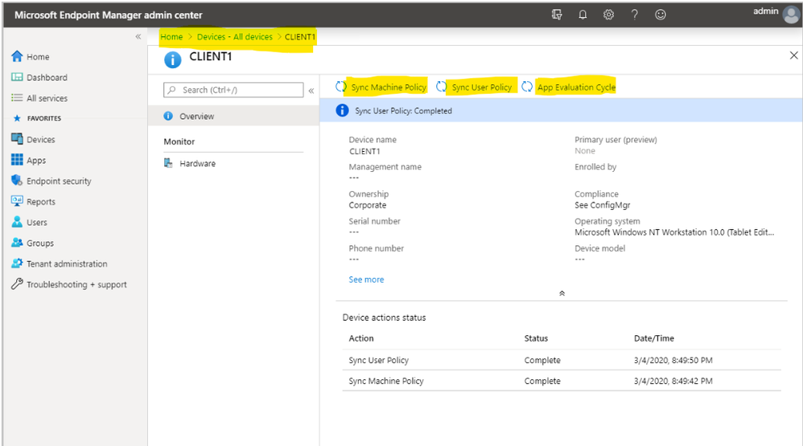Open the feedback smiley icon
The image size is (803, 446).
point(661,14)
